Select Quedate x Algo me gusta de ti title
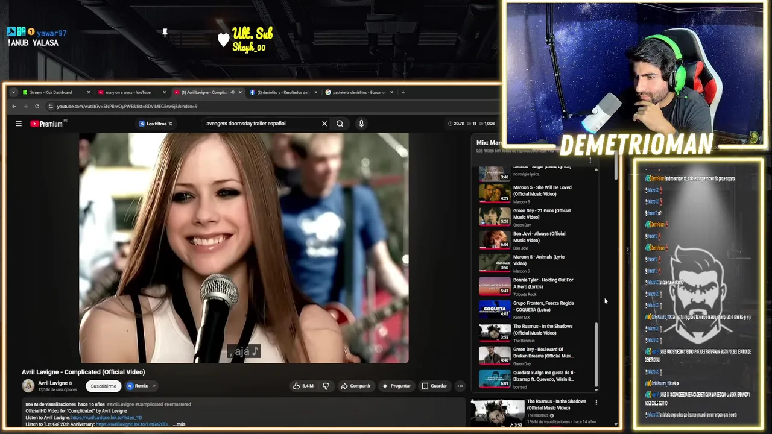This screenshot has height=434, width=772. pos(543,376)
